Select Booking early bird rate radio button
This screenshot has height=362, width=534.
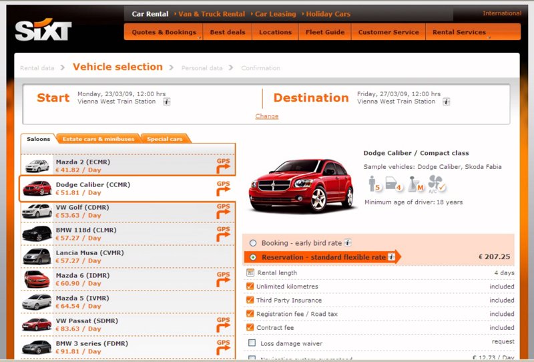pos(253,243)
